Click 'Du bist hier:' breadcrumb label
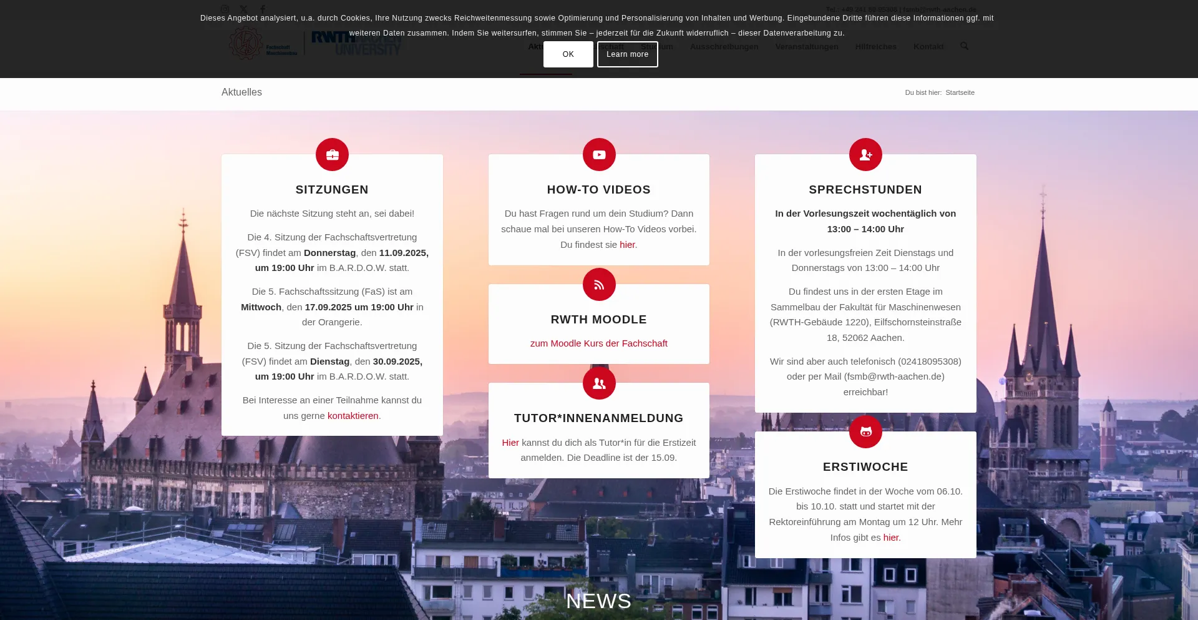This screenshot has height=620, width=1198. (x=923, y=92)
